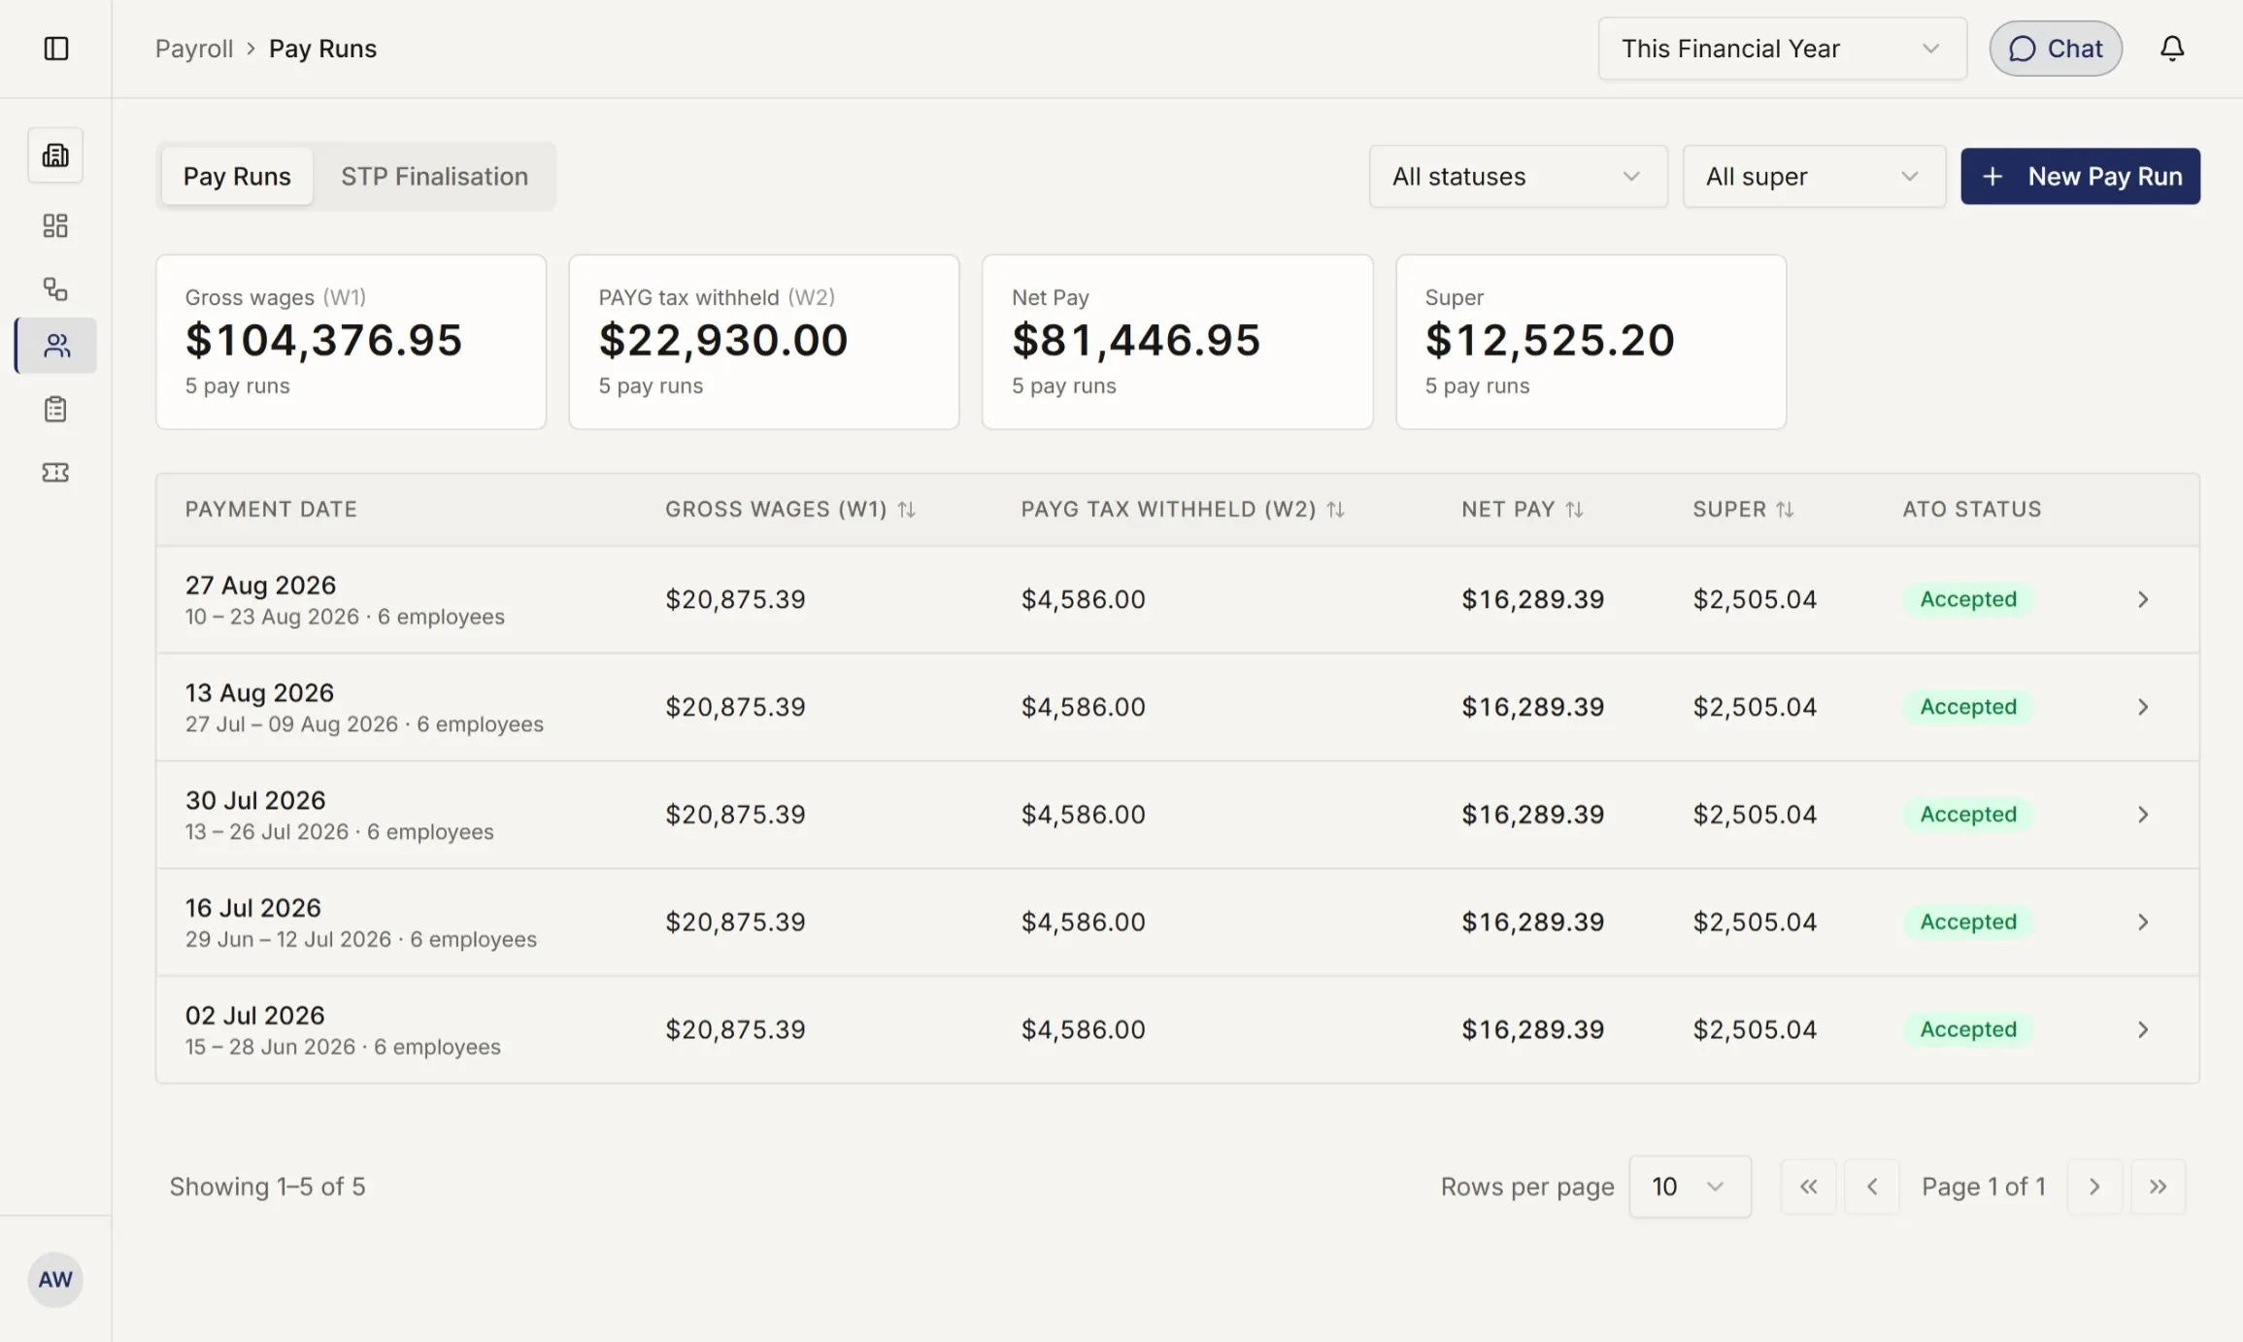Open 30 Jul 2026 pay run chevron

pos(2143,815)
